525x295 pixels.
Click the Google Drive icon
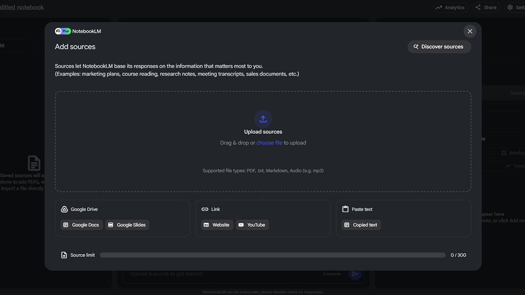(x=64, y=209)
